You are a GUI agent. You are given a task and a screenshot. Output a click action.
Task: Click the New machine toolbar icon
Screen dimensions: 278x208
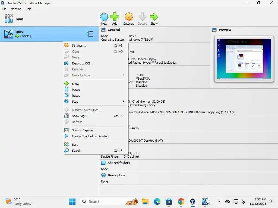click(x=104, y=19)
